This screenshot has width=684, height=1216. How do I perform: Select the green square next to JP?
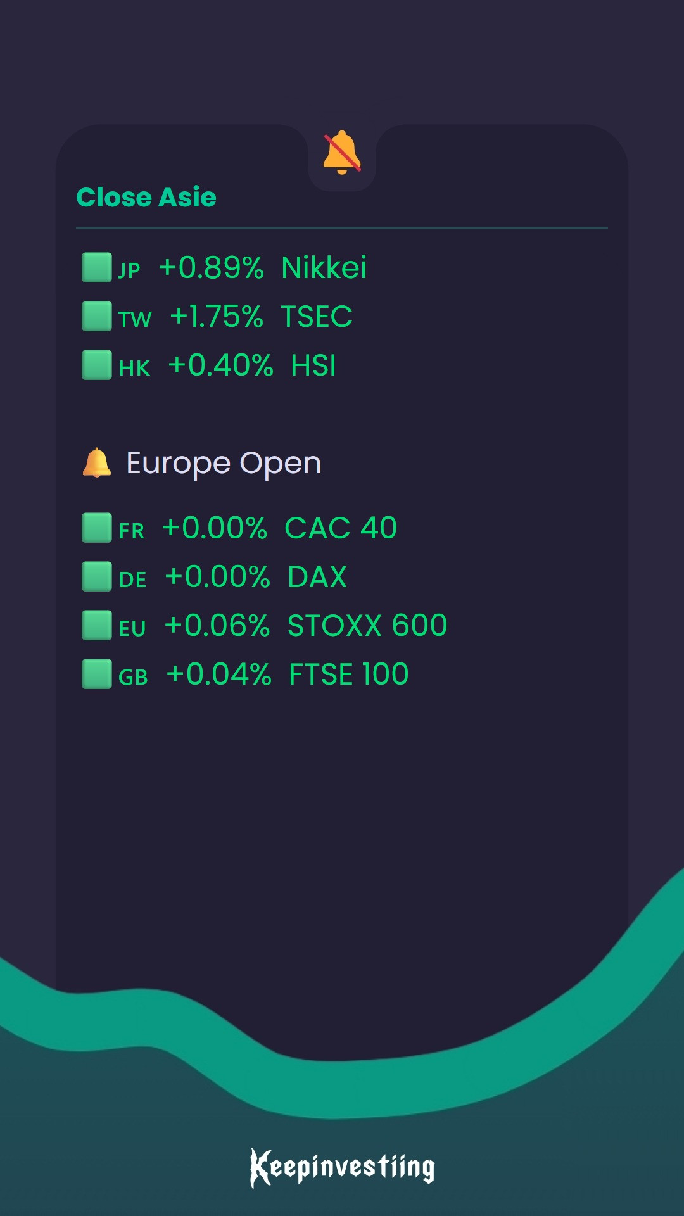97,267
